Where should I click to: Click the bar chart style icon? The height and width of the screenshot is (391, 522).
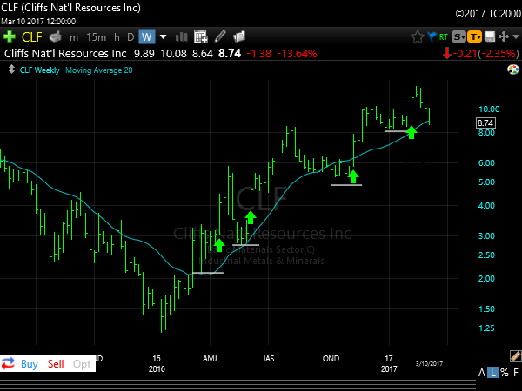182,36
